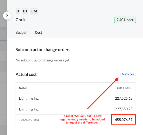Open the first Lightning Inc. cost row

click(76, 98)
